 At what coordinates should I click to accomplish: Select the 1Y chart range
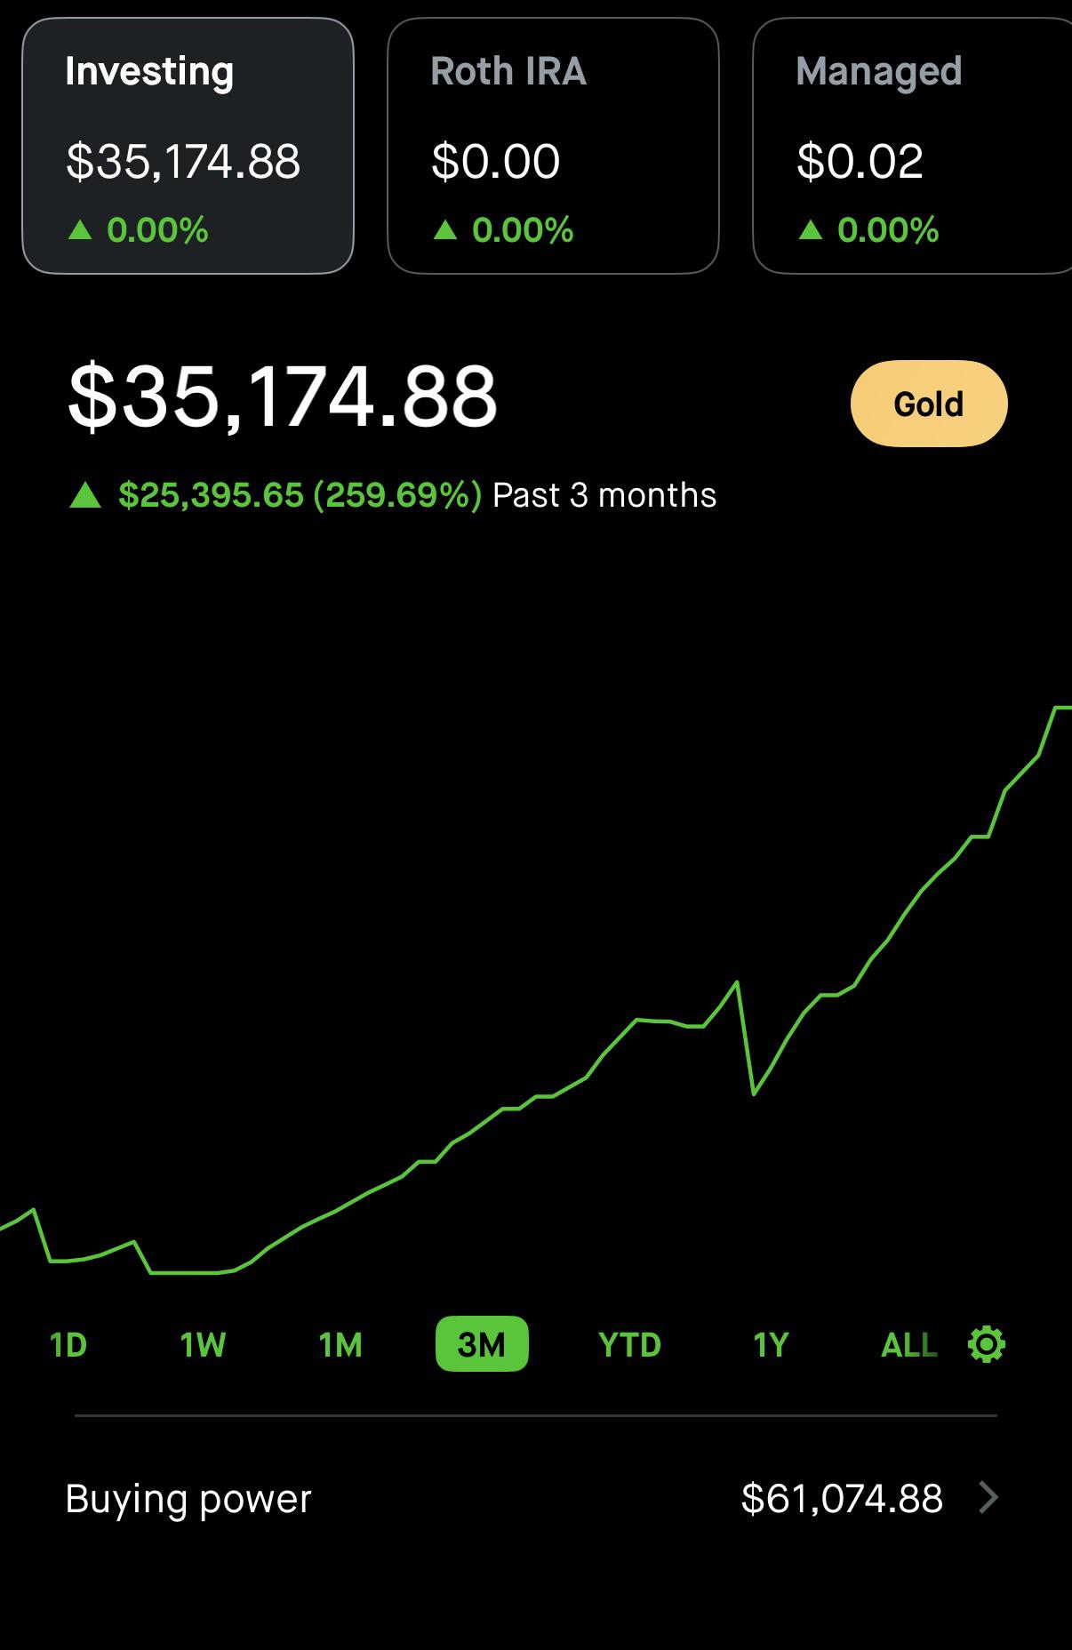[771, 1344]
